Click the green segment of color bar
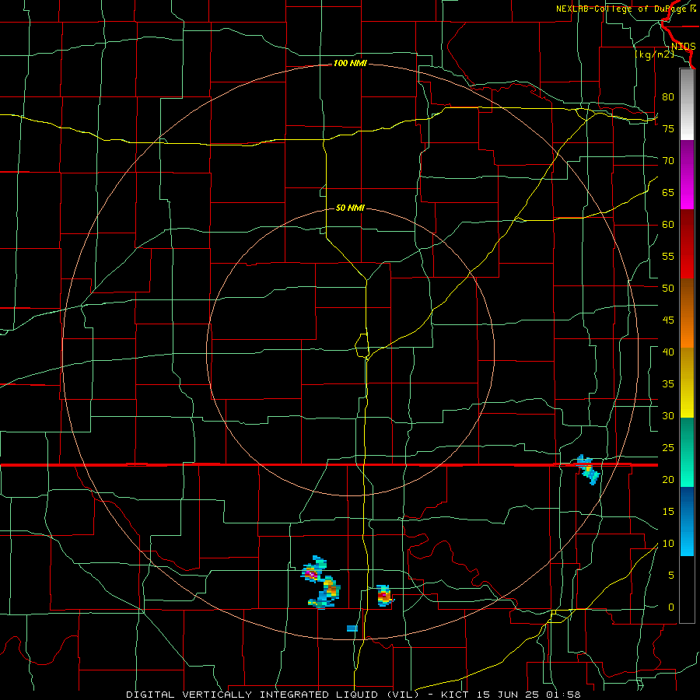Viewport: 700px width, 700px height. [687, 452]
